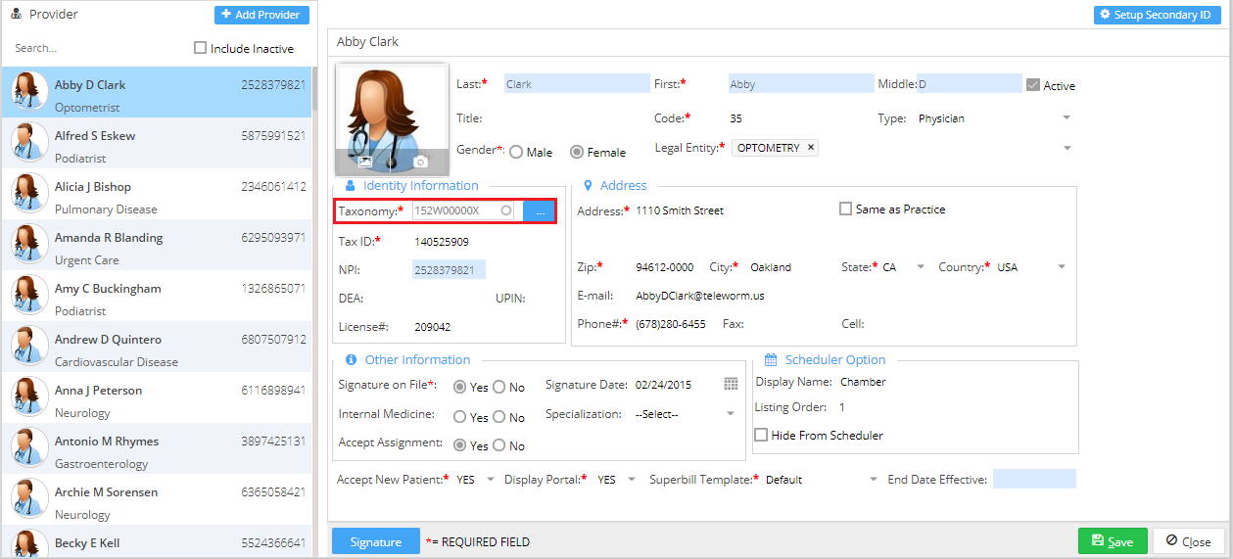This screenshot has height=559, width=1233.
Task: Expand the provider Type dropdown
Action: pos(1067,118)
